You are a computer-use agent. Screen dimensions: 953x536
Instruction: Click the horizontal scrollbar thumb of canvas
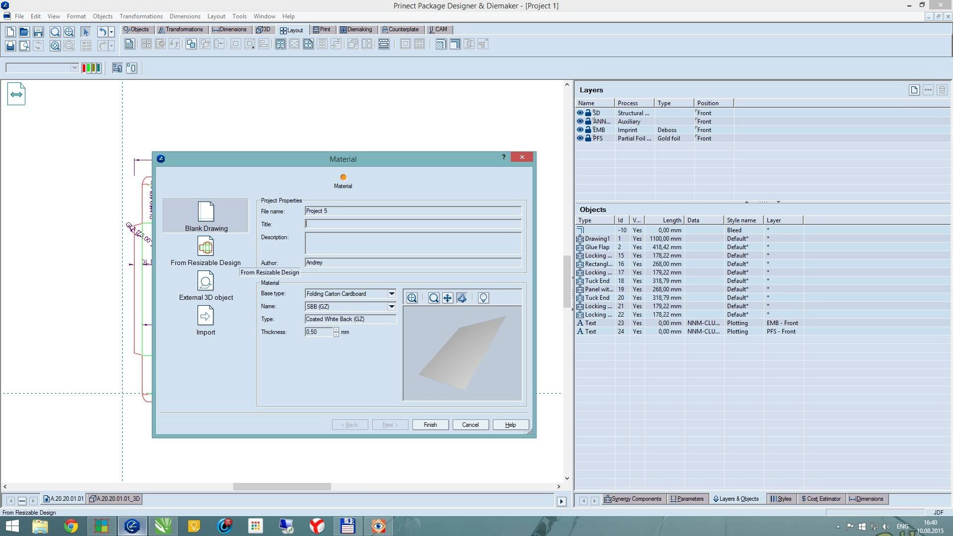click(x=282, y=486)
